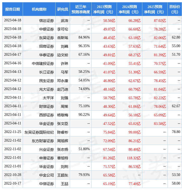Click the 118.32亿 forecast value
Image resolution: width=182 pixels, height=190 pixels.
pyautogui.click(x=134, y=158)
